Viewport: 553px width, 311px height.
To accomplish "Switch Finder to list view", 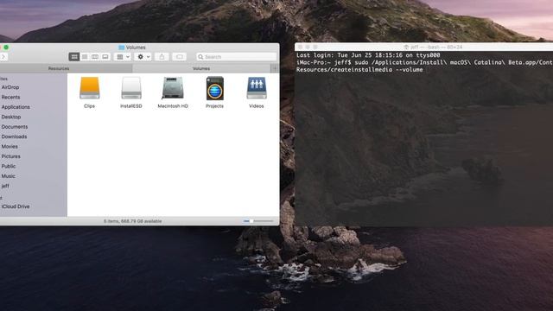I will point(85,57).
